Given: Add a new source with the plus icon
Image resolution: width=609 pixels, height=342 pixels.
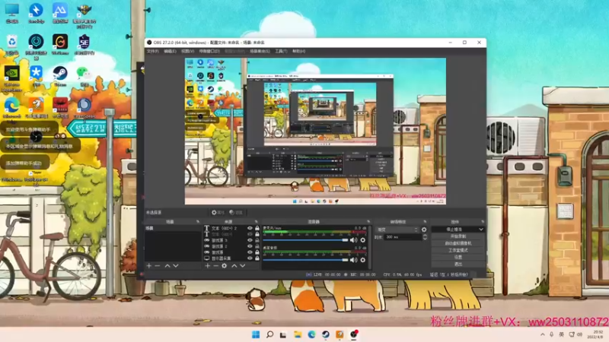Looking at the screenshot, I should [207, 266].
